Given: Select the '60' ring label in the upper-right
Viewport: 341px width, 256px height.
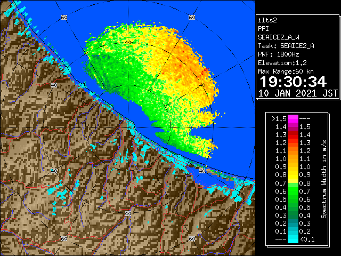Looking at the screenshot, I should 192,17.
